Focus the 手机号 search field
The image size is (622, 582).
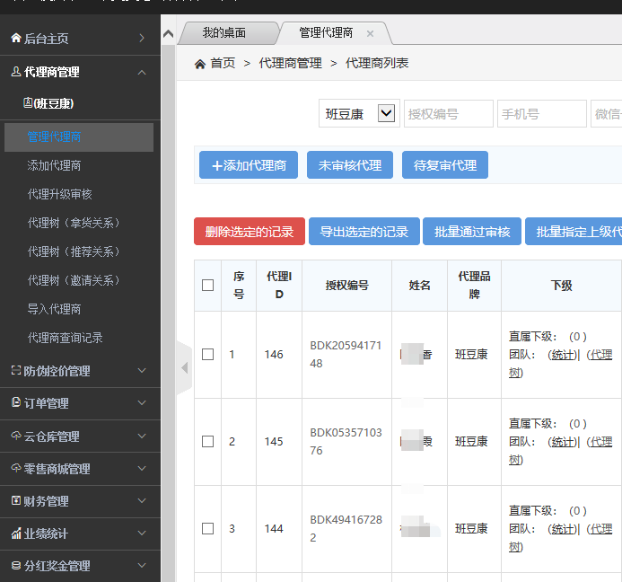coord(542,113)
